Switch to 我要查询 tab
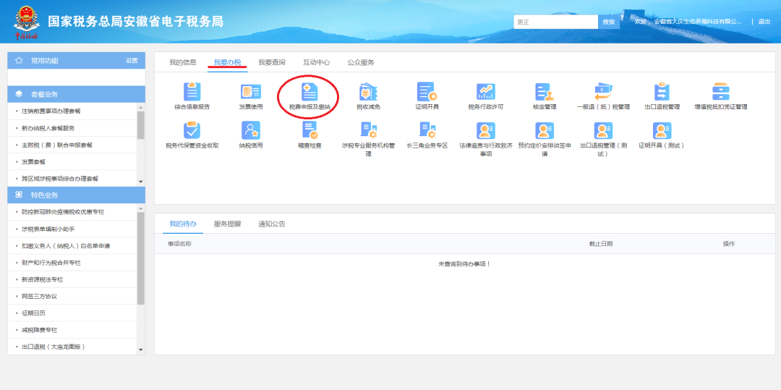Viewport: 781px width, 390px height. pyautogui.click(x=272, y=62)
